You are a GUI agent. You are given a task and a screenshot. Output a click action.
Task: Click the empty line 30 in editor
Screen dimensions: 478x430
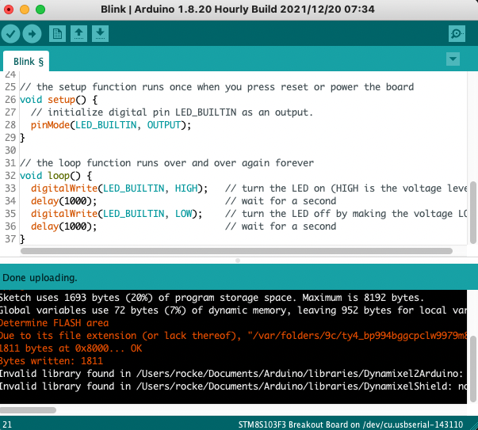click(243, 150)
